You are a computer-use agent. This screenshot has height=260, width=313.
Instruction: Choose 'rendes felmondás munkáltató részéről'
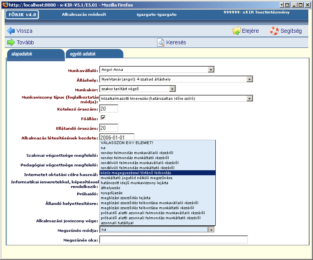pos(157,158)
